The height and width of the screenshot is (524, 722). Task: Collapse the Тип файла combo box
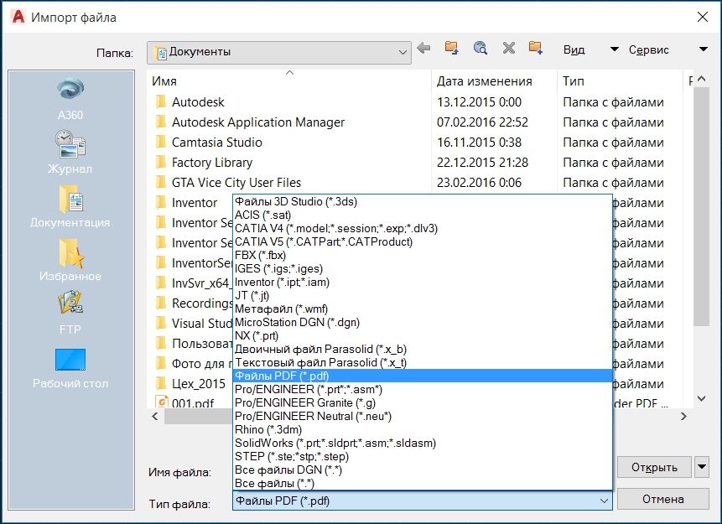(x=604, y=501)
